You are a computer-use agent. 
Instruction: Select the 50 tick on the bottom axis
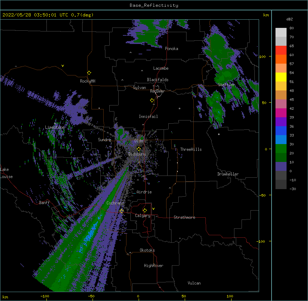(x=184, y=296)
